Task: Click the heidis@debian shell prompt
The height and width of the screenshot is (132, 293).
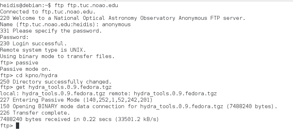Action: click(x=26, y=5)
